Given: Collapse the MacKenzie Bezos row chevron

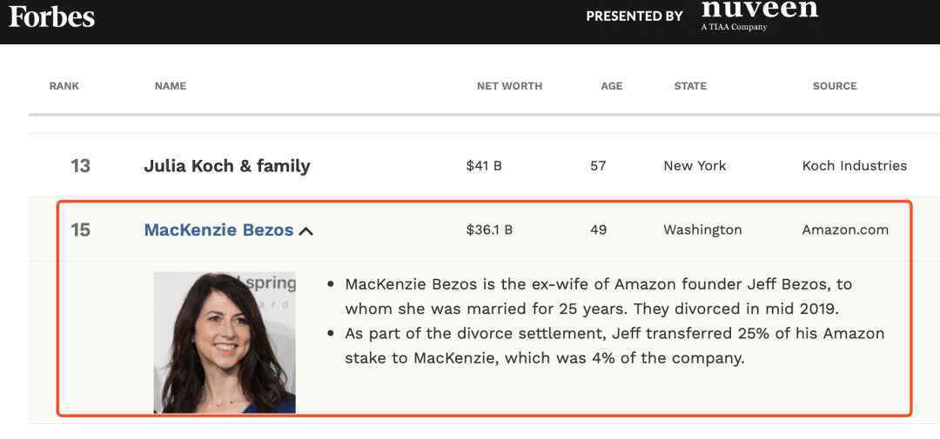Looking at the screenshot, I should 305,230.
